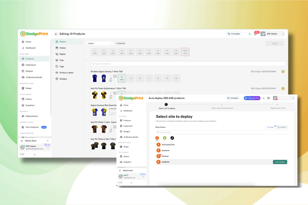Image resolution: width=308 pixels, height=205 pixels.
Task: Collapse the left window's sidebar with the chevron
Action: [x=35, y=155]
